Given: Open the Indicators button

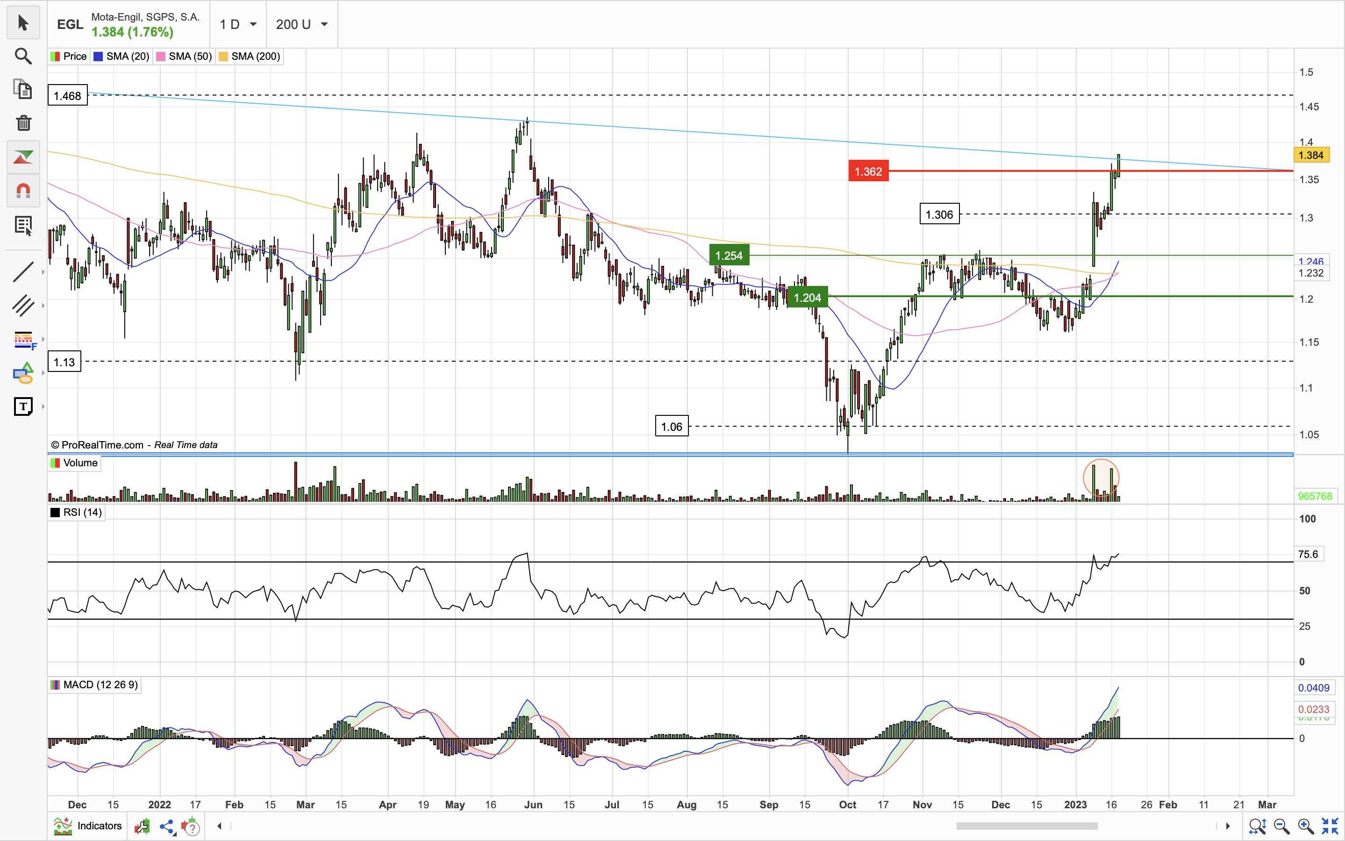Looking at the screenshot, I should tap(88, 826).
